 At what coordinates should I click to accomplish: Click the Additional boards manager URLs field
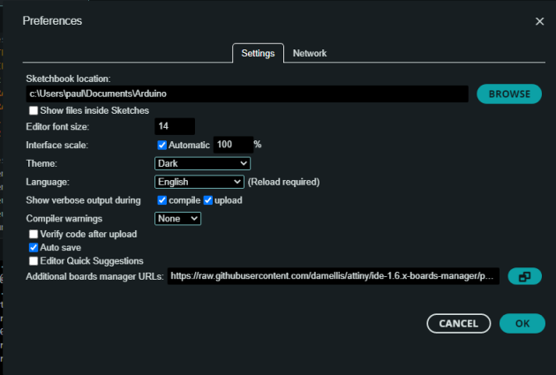tap(334, 277)
